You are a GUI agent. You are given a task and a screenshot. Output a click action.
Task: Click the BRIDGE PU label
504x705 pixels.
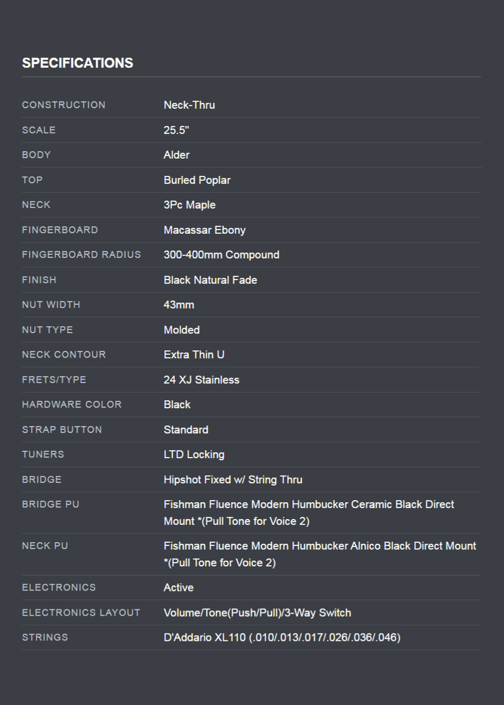pos(50,504)
